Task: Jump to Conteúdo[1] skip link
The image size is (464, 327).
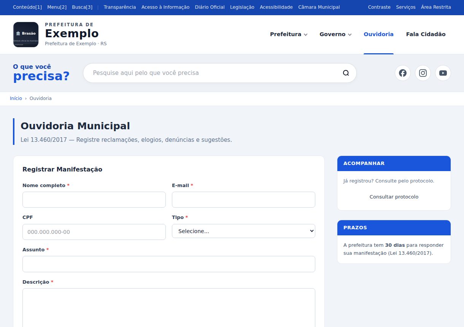Action: tap(27, 7)
